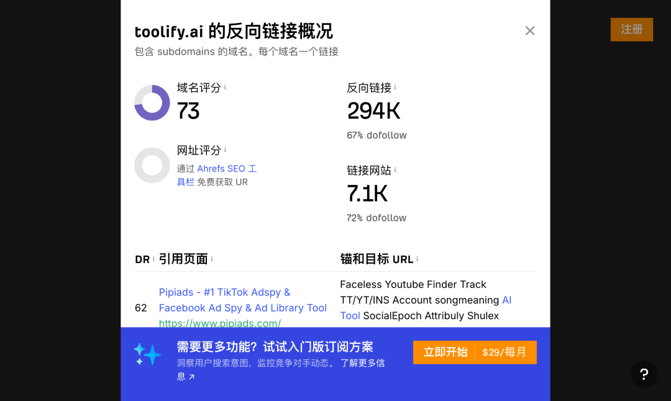Click the 注册 sign-up button
The height and width of the screenshot is (401, 671).
pyautogui.click(x=631, y=29)
